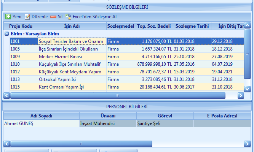This screenshot has width=254, height=152.
Task: Click right arrow of contracts horizontal scrollbar
Action: tap(240, 96)
